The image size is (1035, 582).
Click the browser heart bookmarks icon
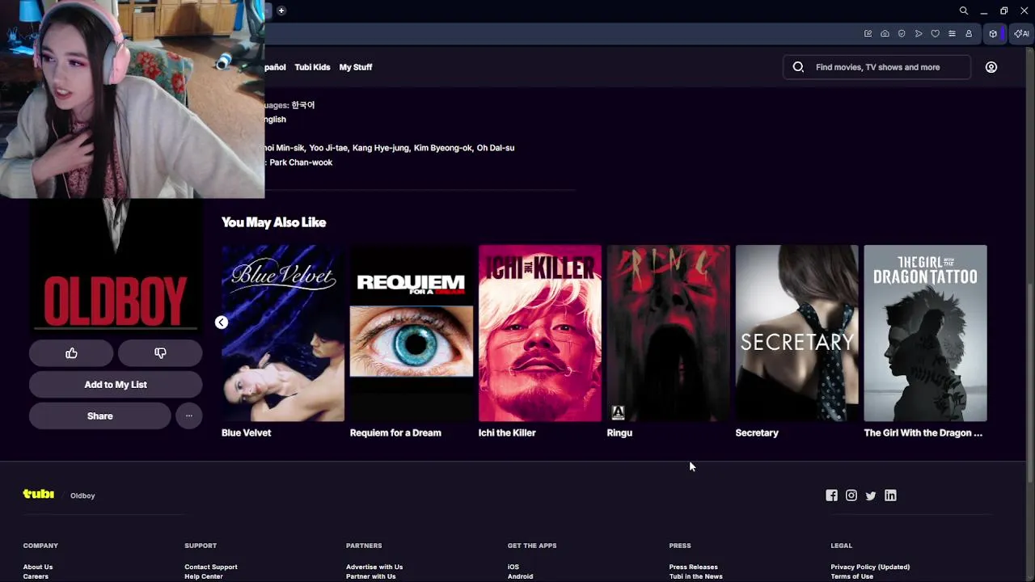pos(935,34)
